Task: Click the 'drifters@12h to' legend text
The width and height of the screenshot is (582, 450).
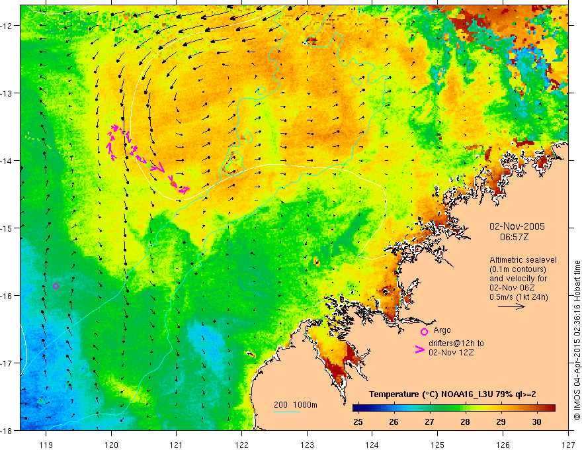Action: pos(456,343)
